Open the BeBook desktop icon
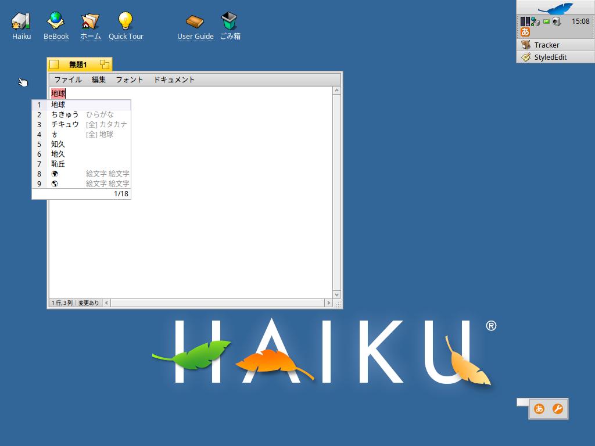 [x=56, y=21]
